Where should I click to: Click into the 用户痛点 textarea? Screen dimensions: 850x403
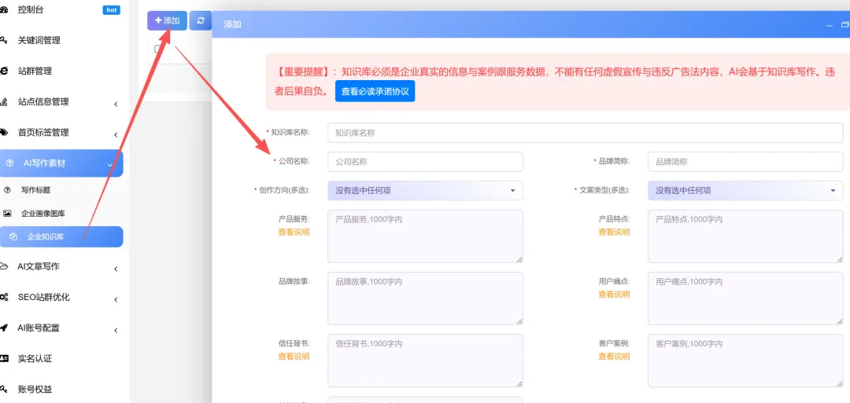pyautogui.click(x=745, y=299)
